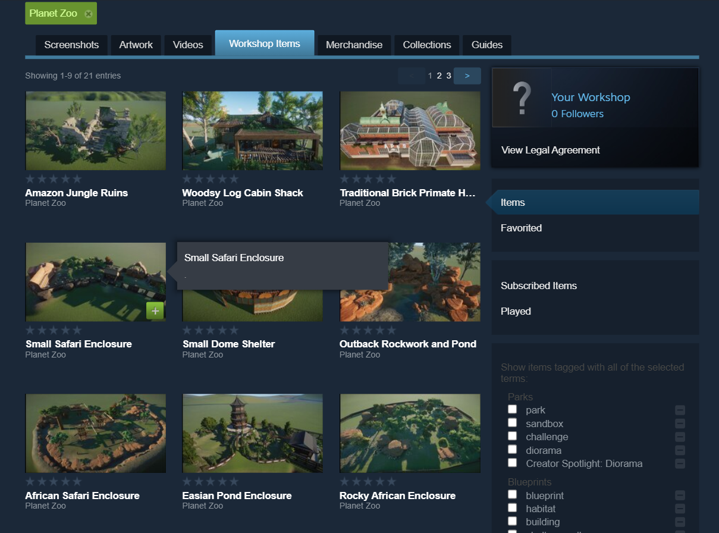Check the building tag checkbox

[512, 521]
